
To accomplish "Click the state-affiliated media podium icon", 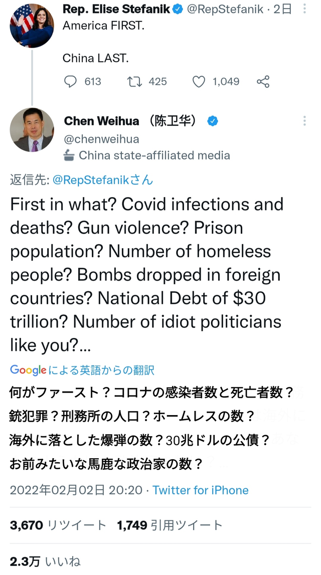I will (69, 155).
